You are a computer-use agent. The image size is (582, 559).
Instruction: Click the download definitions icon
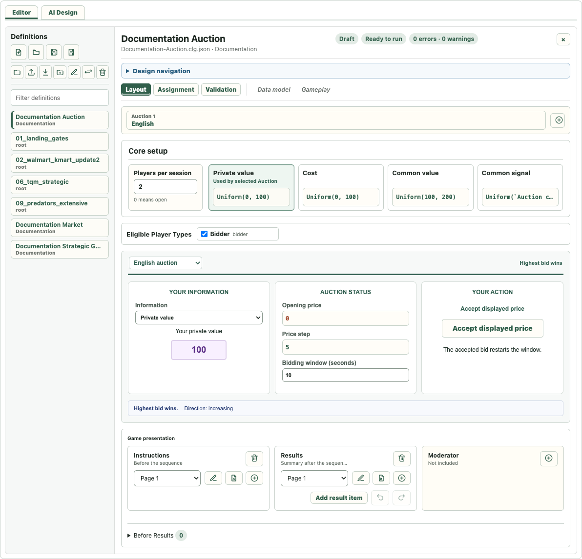(45, 72)
